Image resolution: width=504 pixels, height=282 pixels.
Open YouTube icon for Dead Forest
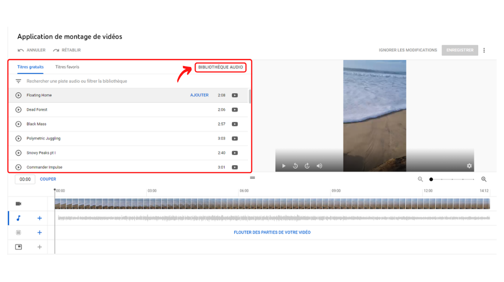(x=235, y=109)
